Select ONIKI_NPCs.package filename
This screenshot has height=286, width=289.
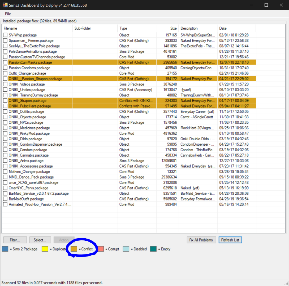pyautogui.click(x=26, y=122)
